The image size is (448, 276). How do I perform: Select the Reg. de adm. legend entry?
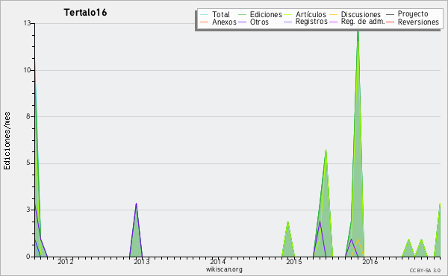[x=357, y=22]
